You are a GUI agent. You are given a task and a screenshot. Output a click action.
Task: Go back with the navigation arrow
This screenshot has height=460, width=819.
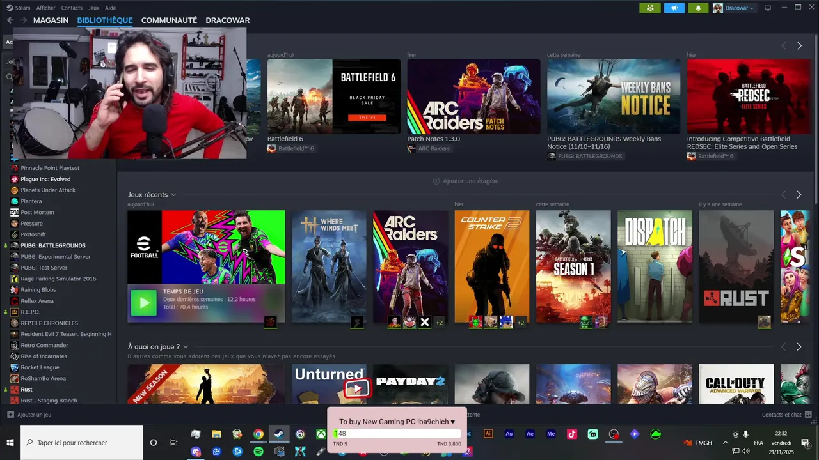10,20
